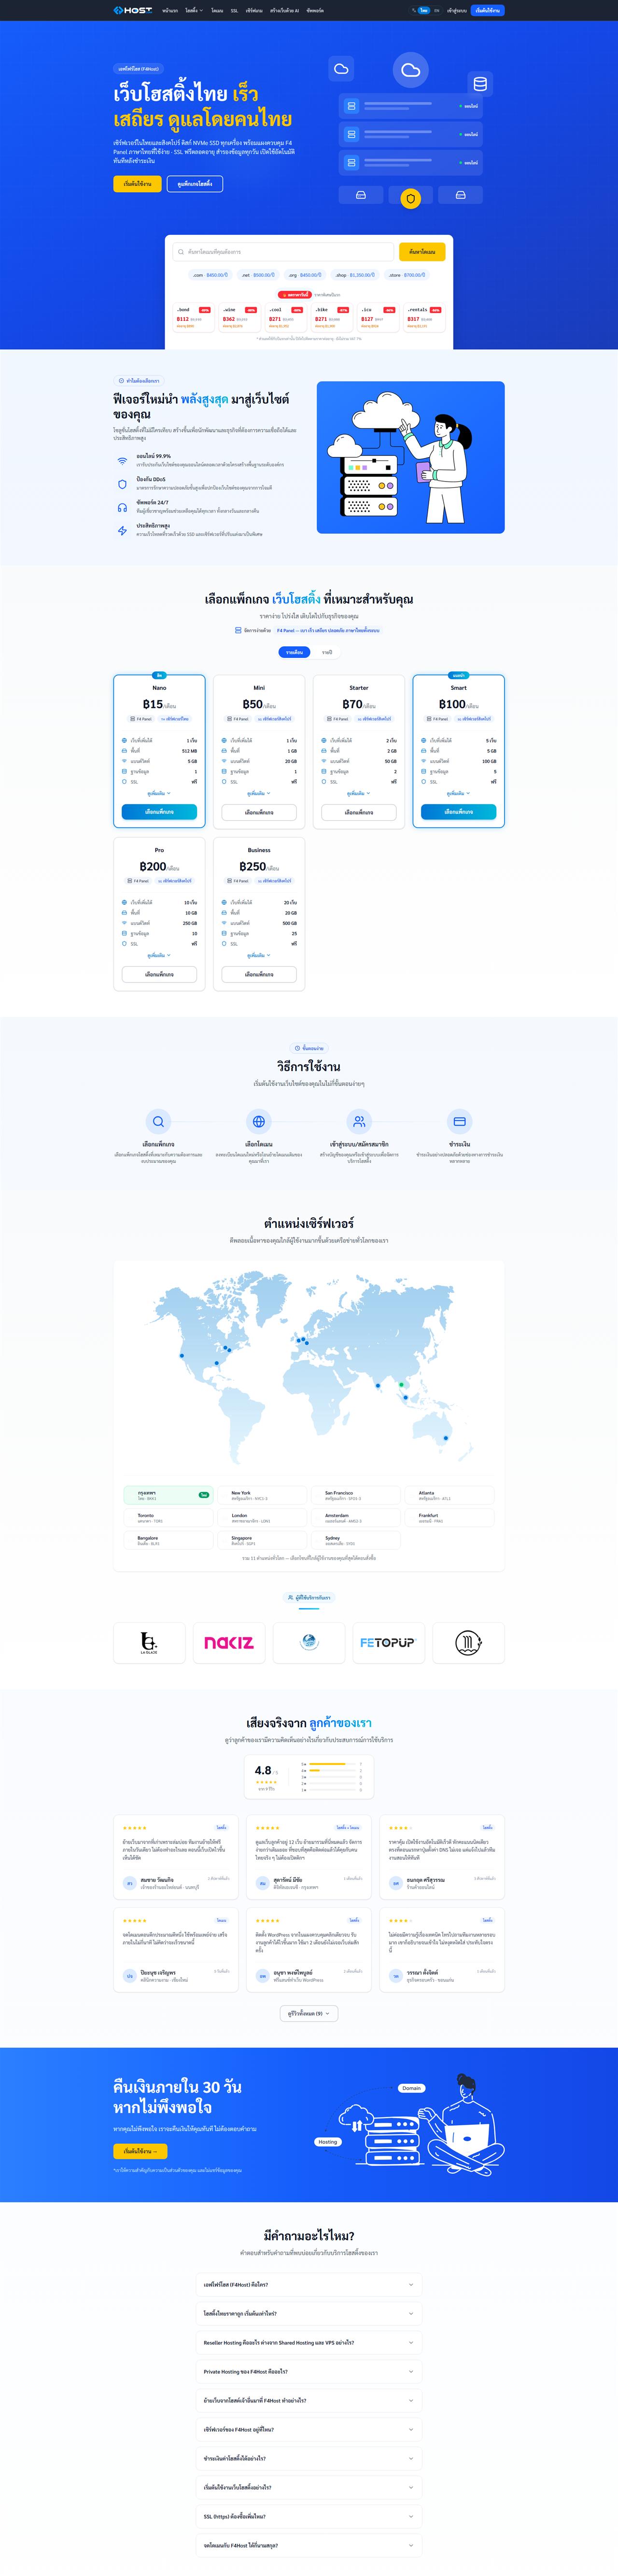Go to หน้าแรก in the navigation

coord(170,10)
